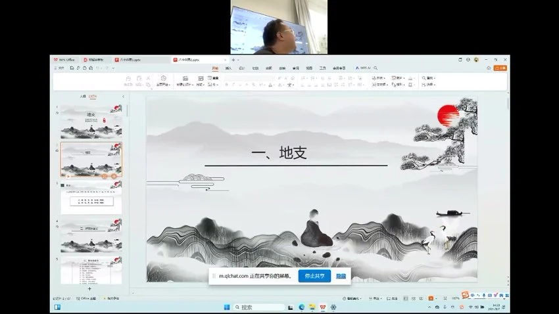Click reading view icon in status bar
The width and height of the screenshot is (559, 314).
point(422,298)
